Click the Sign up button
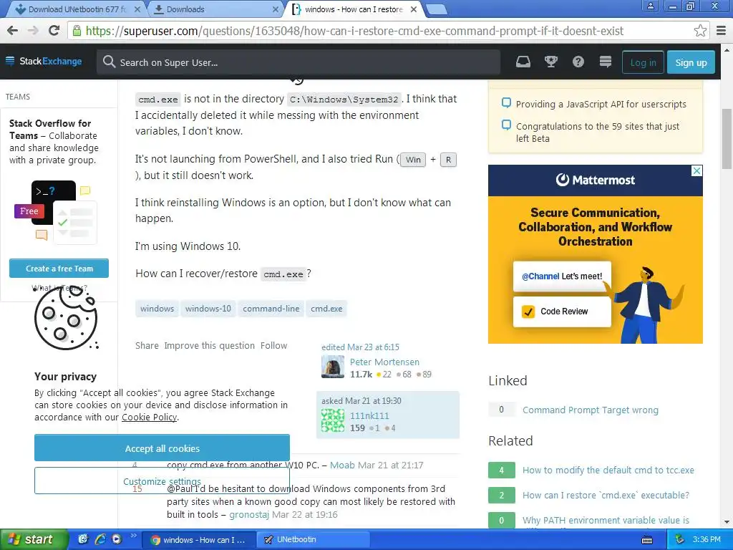 (691, 62)
